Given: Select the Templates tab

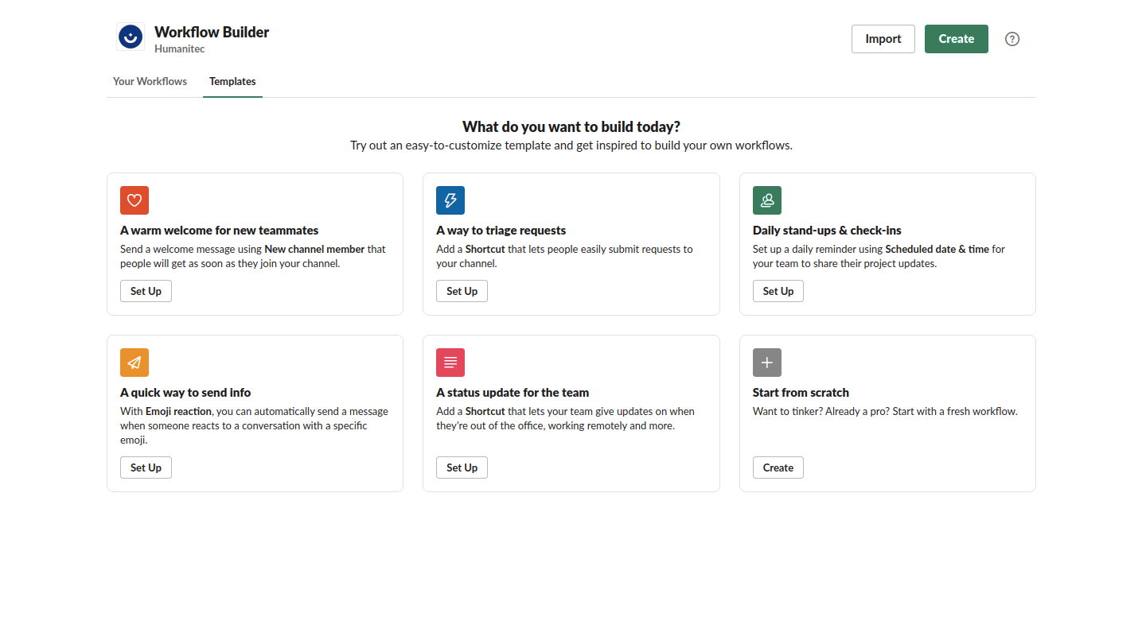Looking at the screenshot, I should pyautogui.click(x=232, y=81).
